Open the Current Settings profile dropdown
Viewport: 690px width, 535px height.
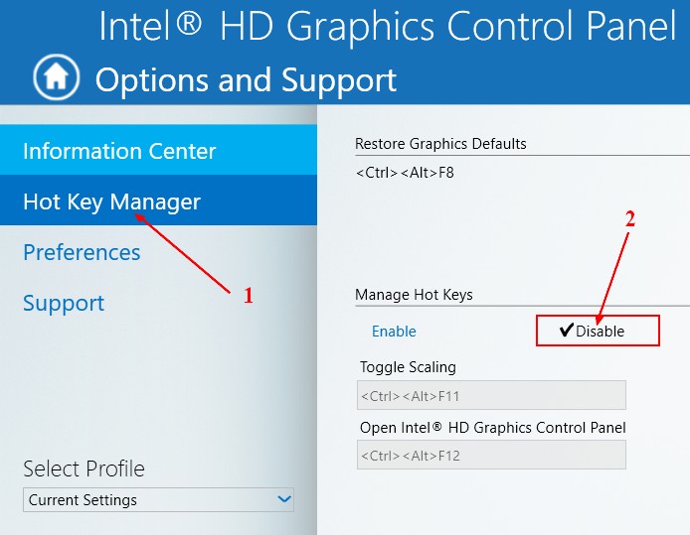149,500
